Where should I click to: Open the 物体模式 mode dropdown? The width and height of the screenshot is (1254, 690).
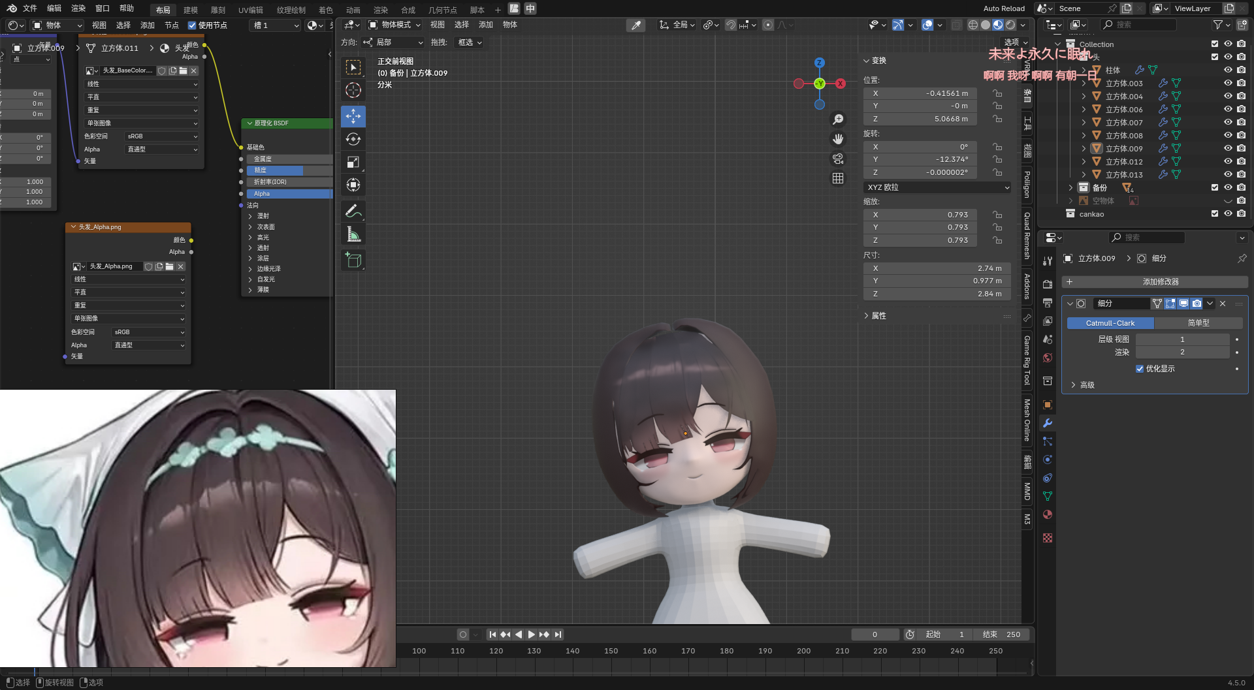(x=395, y=25)
